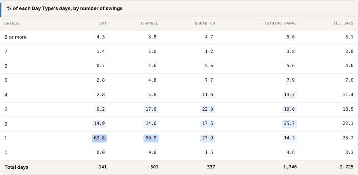Select the '8 or more' row label

15,37
